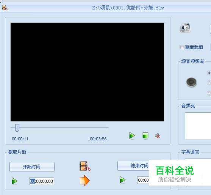
Task: Select the third 源音频频道 radio option
Action: [x=209, y=93]
